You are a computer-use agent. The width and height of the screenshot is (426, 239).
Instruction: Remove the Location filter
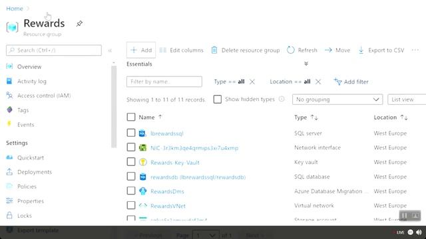318,82
